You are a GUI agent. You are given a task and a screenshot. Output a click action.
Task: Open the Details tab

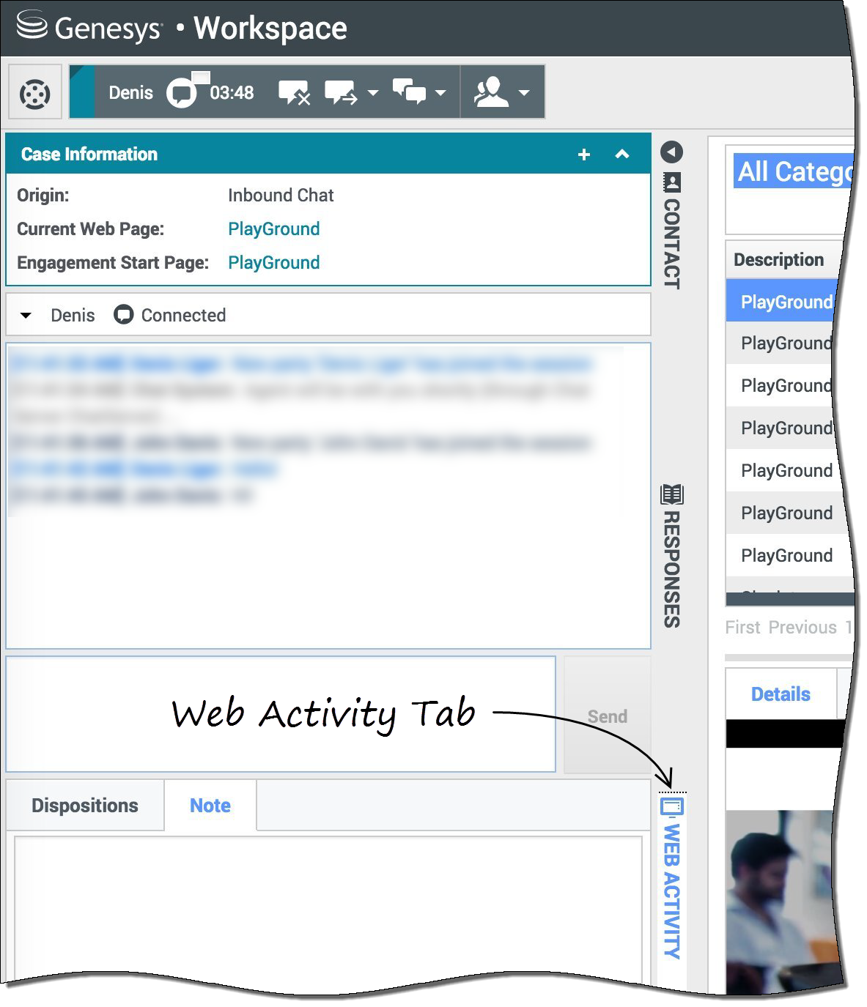coord(781,694)
